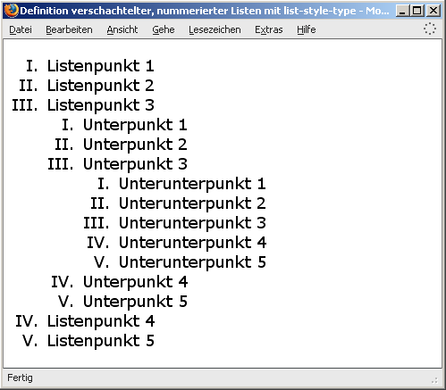This screenshot has height=390, width=446.
Task: Open the Extras menu
Action: 269,29
